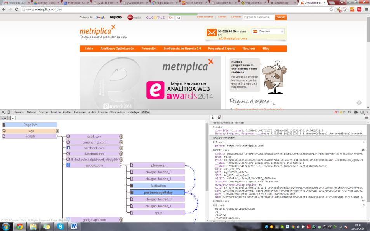Toggle the device mode phone icon

pyautogui.click(x=9, y=112)
